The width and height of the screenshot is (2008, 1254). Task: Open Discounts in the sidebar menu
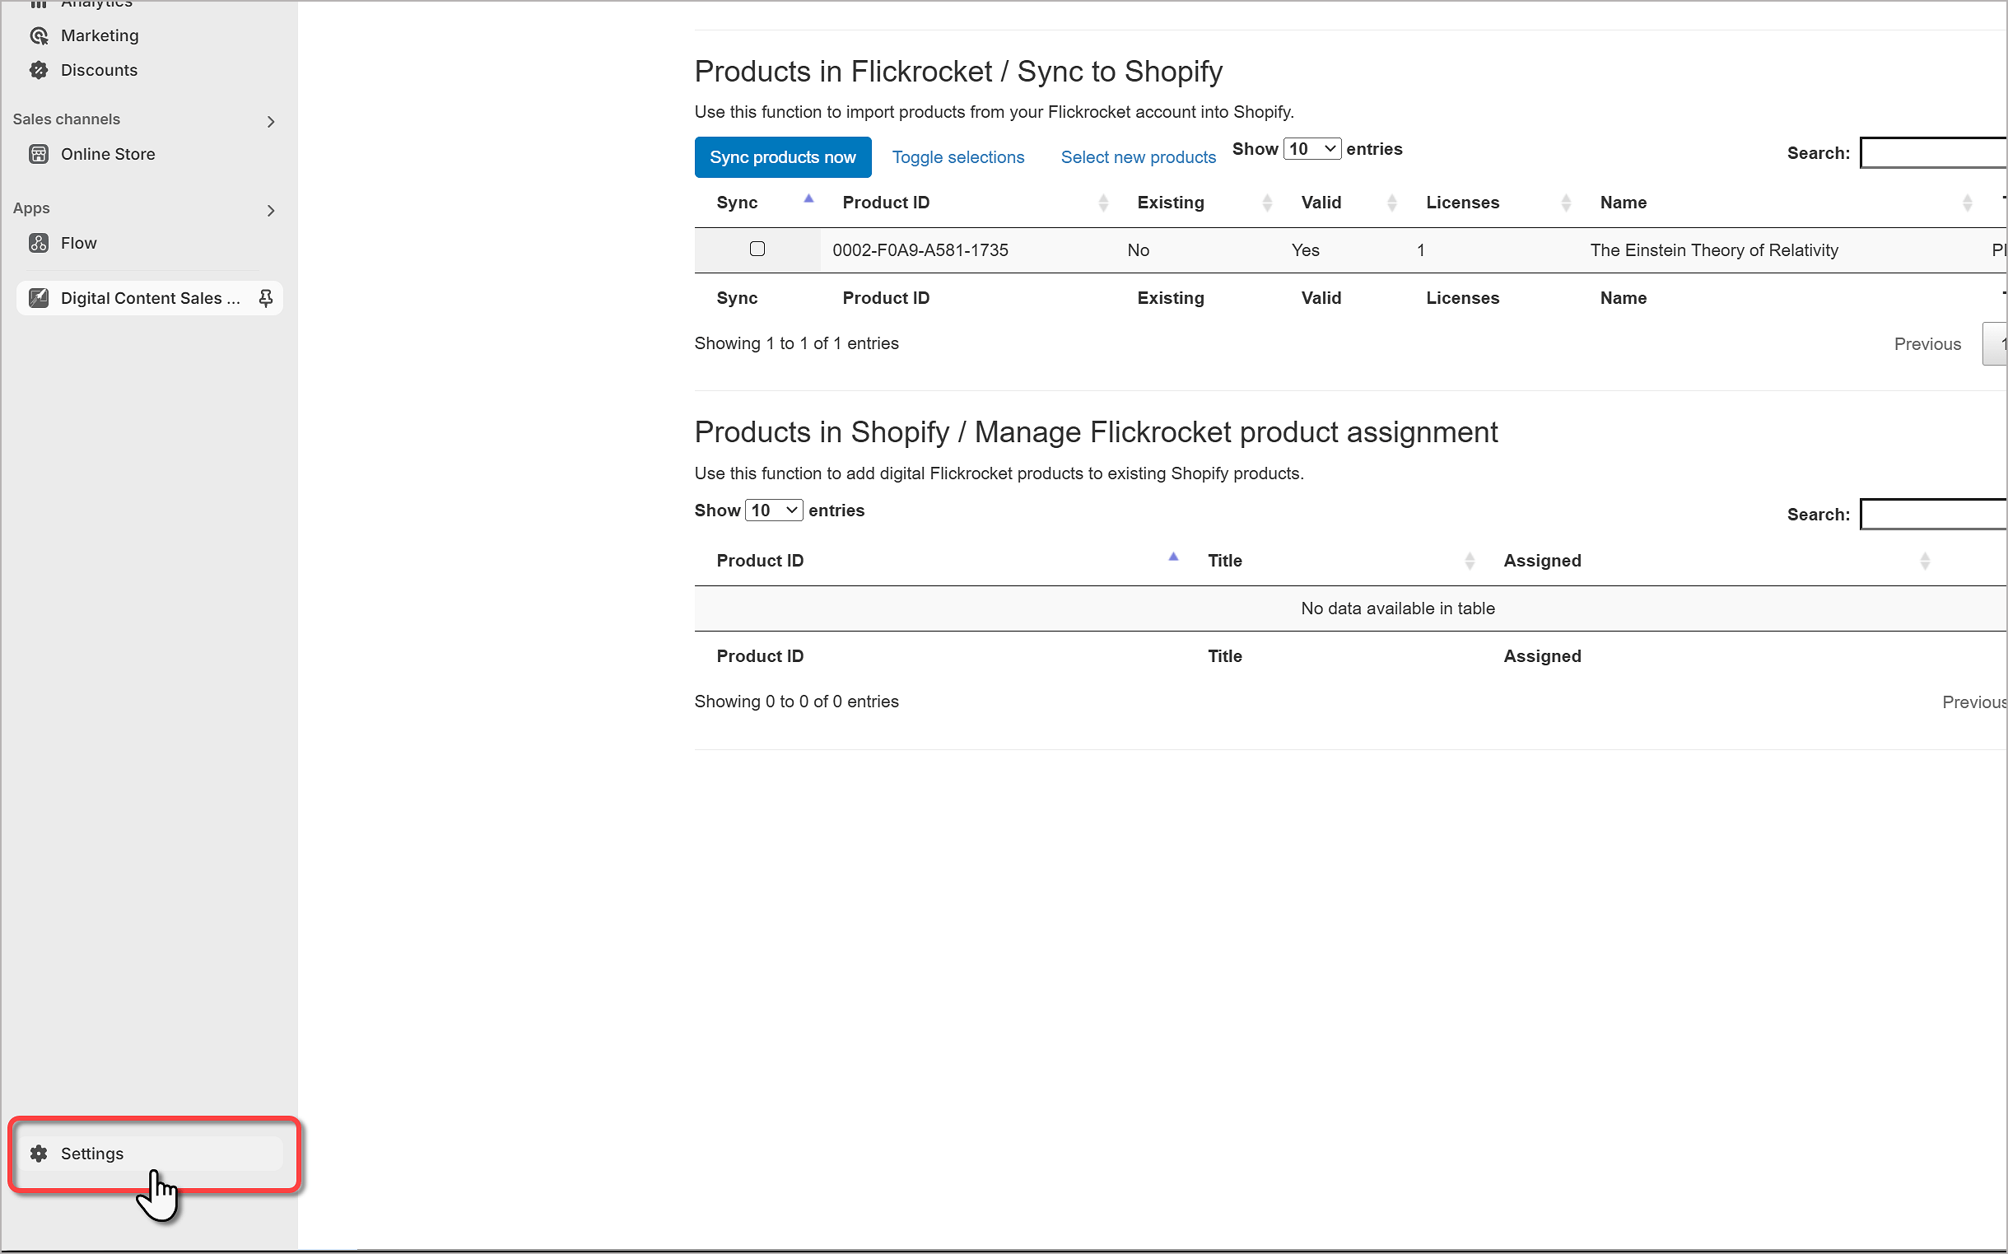[x=99, y=71]
